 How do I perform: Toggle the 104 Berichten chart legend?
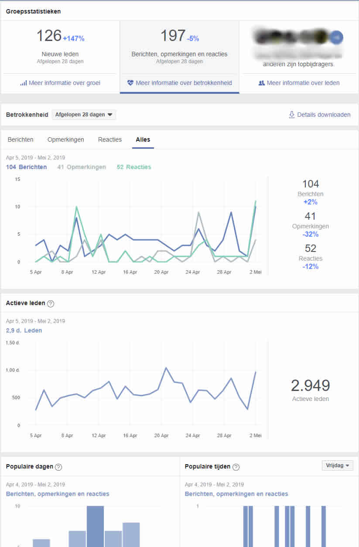coord(27,167)
